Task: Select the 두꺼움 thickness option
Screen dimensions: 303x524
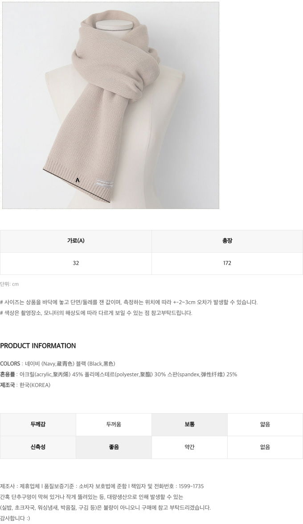Action: 114,424
